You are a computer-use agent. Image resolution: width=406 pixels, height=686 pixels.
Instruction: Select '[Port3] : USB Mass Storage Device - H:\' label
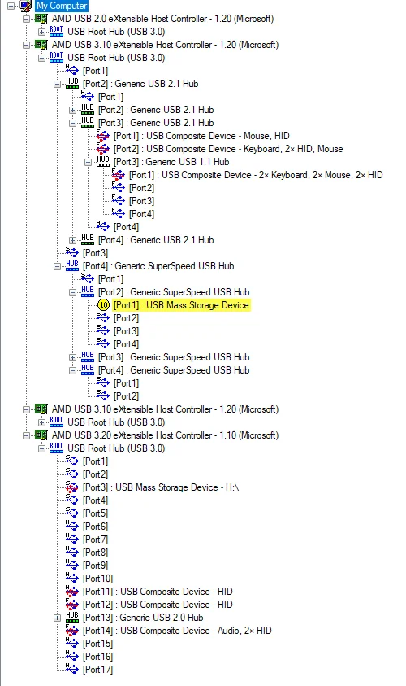point(161,487)
